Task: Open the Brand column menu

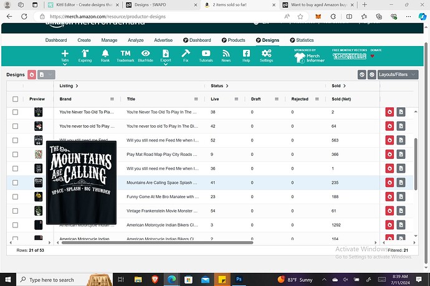Action: click(112, 99)
